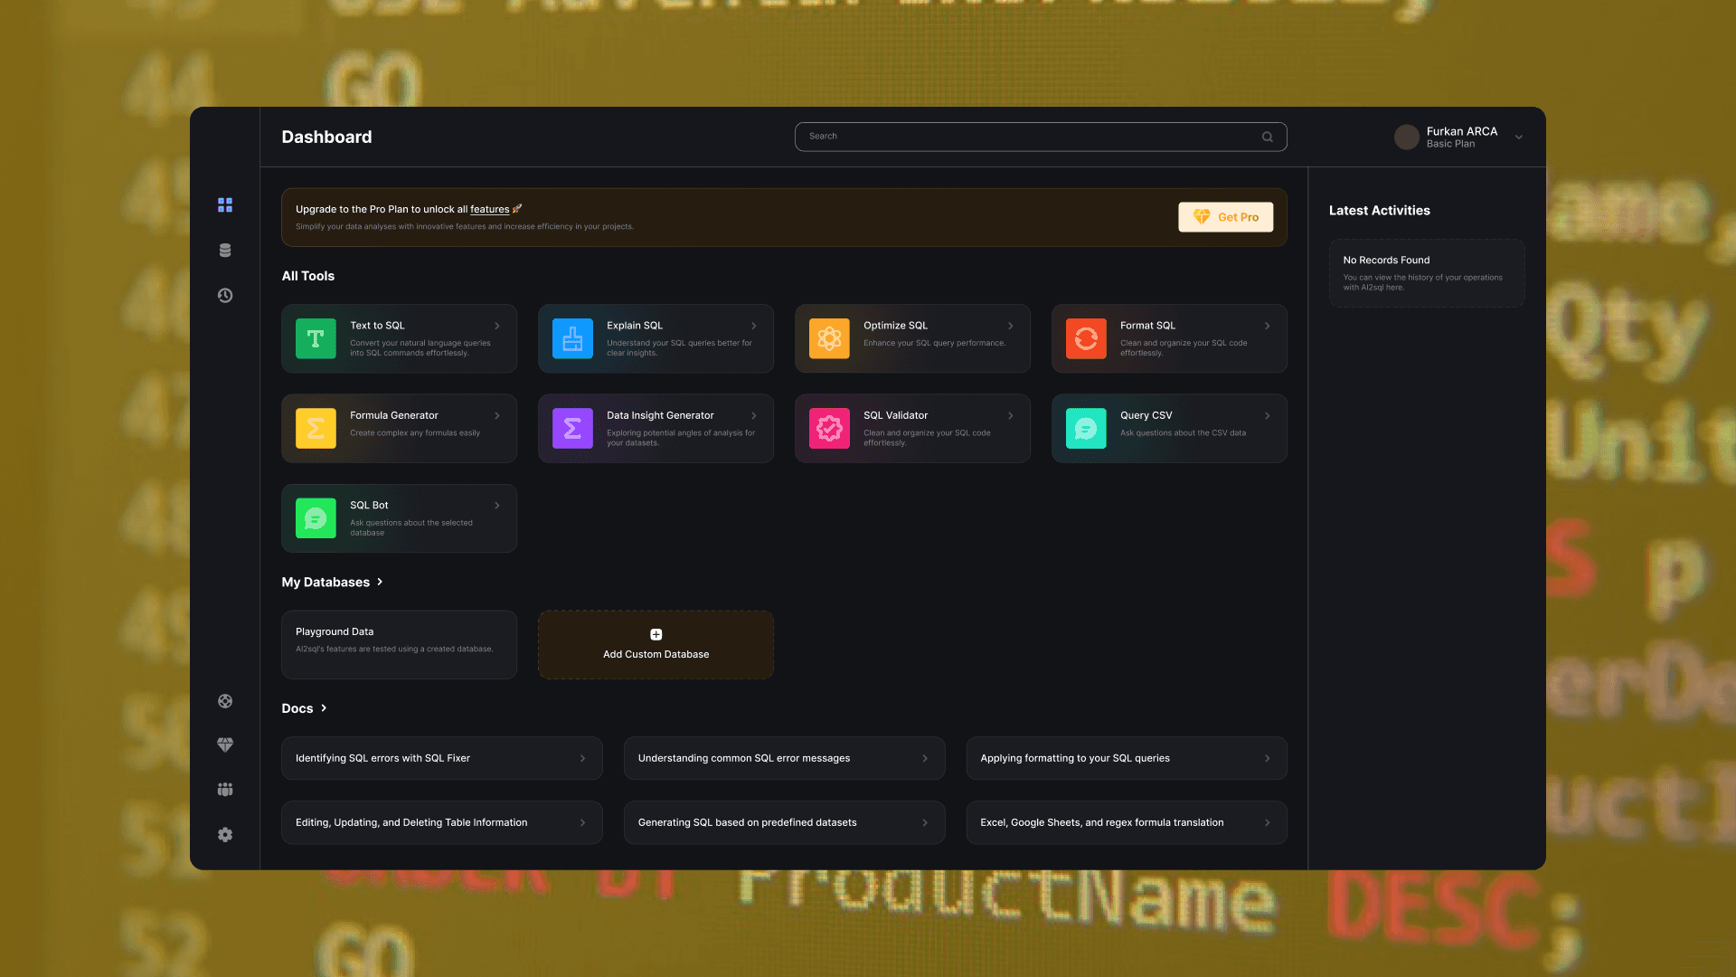Open the Optimize SQL card arrow
The width and height of the screenshot is (1736, 977).
pyautogui.click(x=1011, y=326)
